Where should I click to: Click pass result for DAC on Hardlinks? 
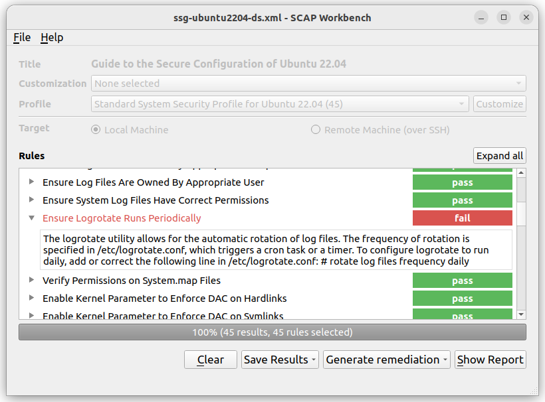(x=463, y=299)
